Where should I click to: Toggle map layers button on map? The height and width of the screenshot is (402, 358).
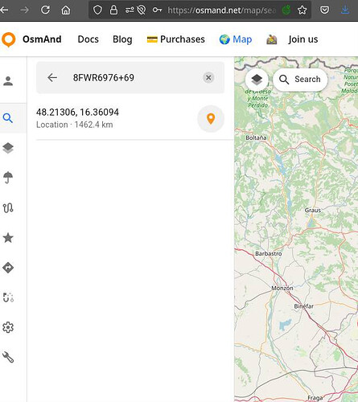pos(257,80)
